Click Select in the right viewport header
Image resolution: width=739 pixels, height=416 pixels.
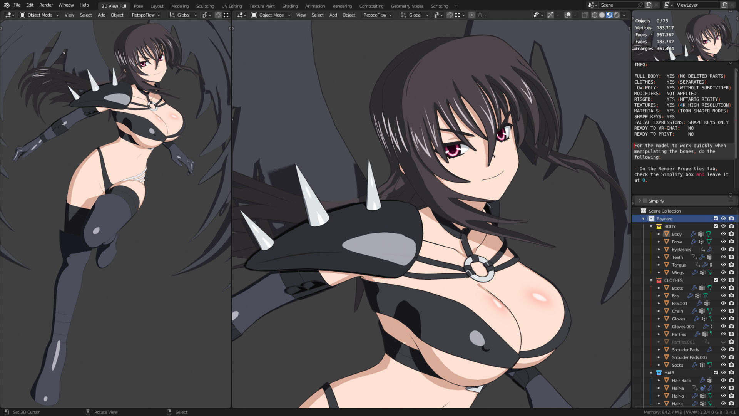click(318, 15)
